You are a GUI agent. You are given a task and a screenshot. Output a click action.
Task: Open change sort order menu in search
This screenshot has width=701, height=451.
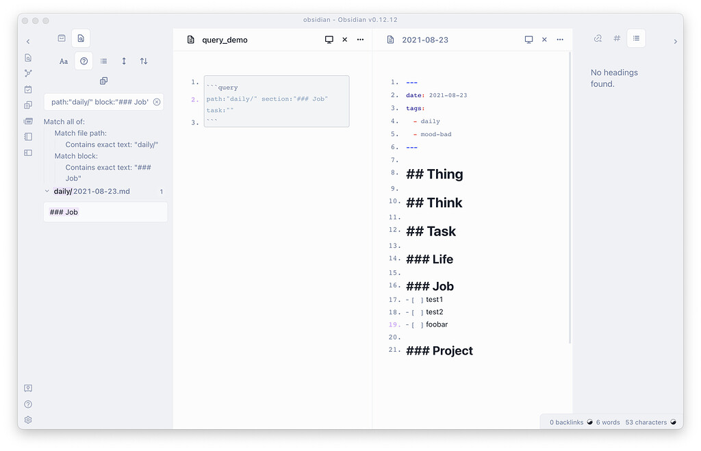(144, 61)
